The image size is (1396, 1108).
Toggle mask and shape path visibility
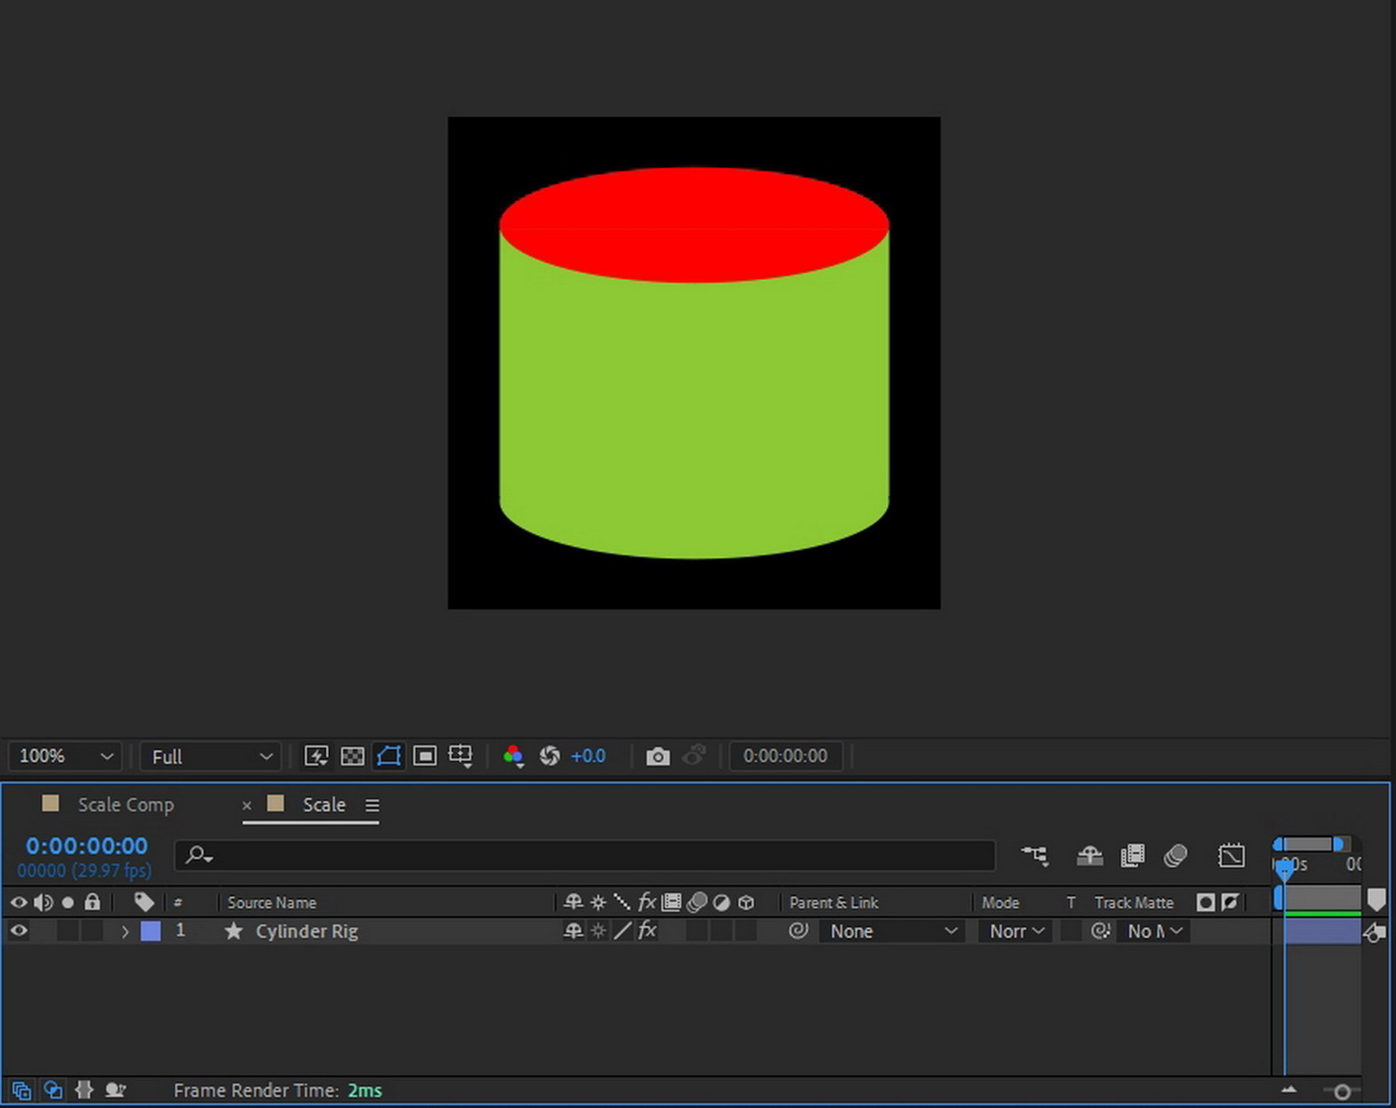[389, 756]
